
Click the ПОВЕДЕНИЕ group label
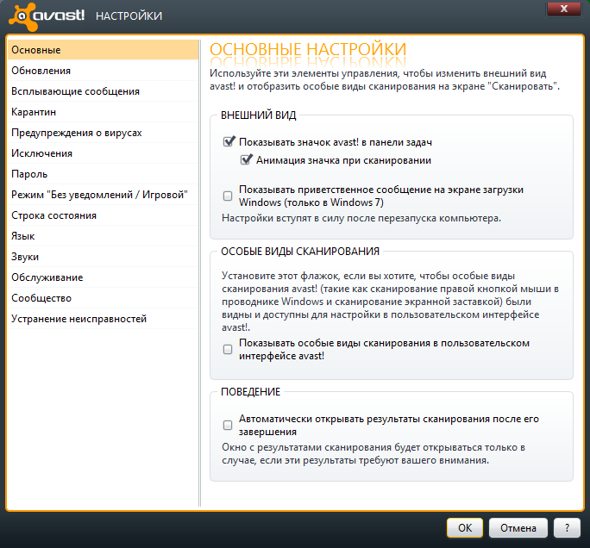pos(251,392)
